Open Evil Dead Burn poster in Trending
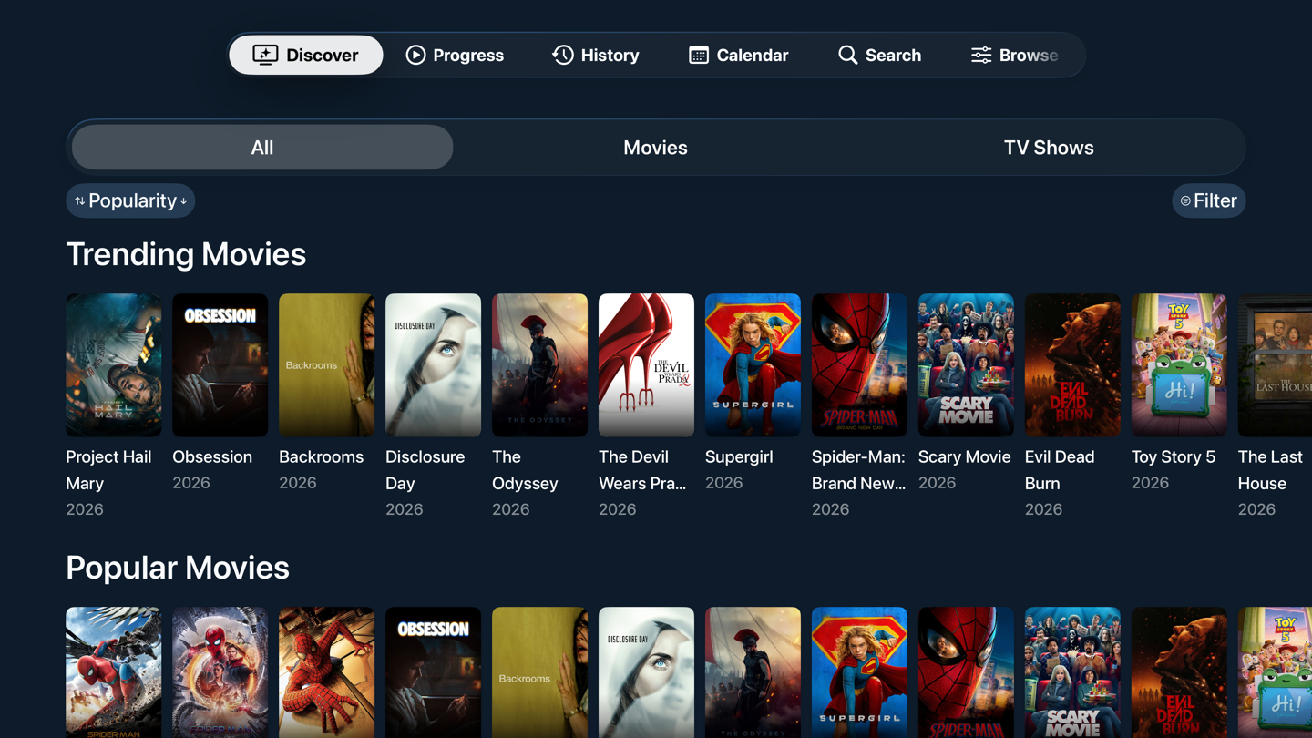This screenshot has width=1312, height=738. tap(1072, 364)
